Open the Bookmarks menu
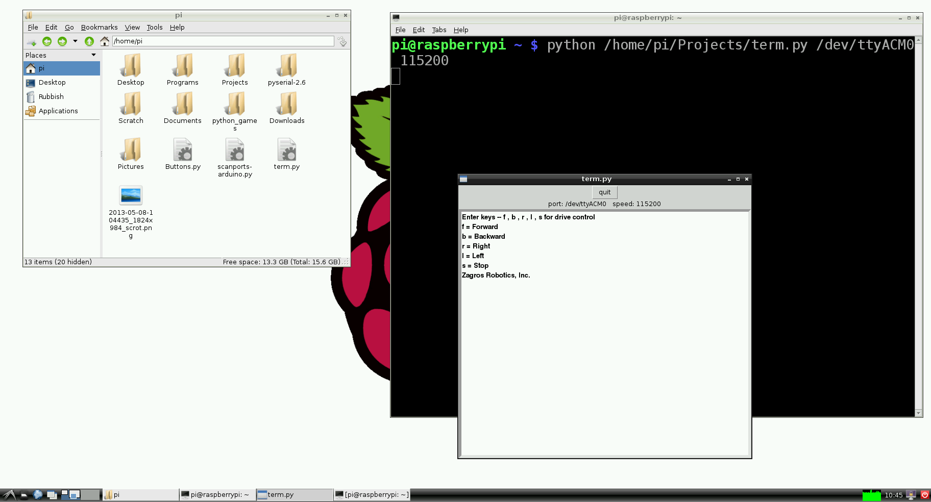Viewport: 931px width, 502px height. (100, 27)
